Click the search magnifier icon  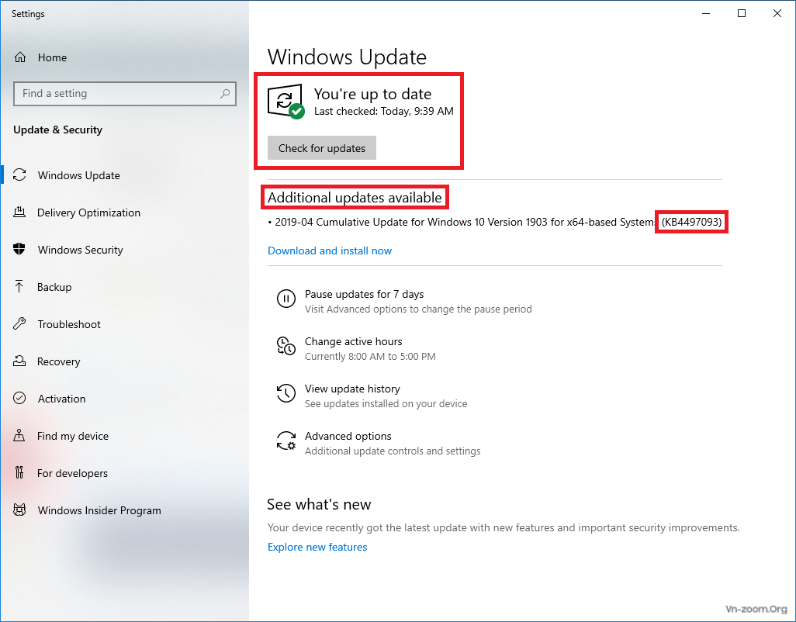pyautogui.click(x=225, y=93)
